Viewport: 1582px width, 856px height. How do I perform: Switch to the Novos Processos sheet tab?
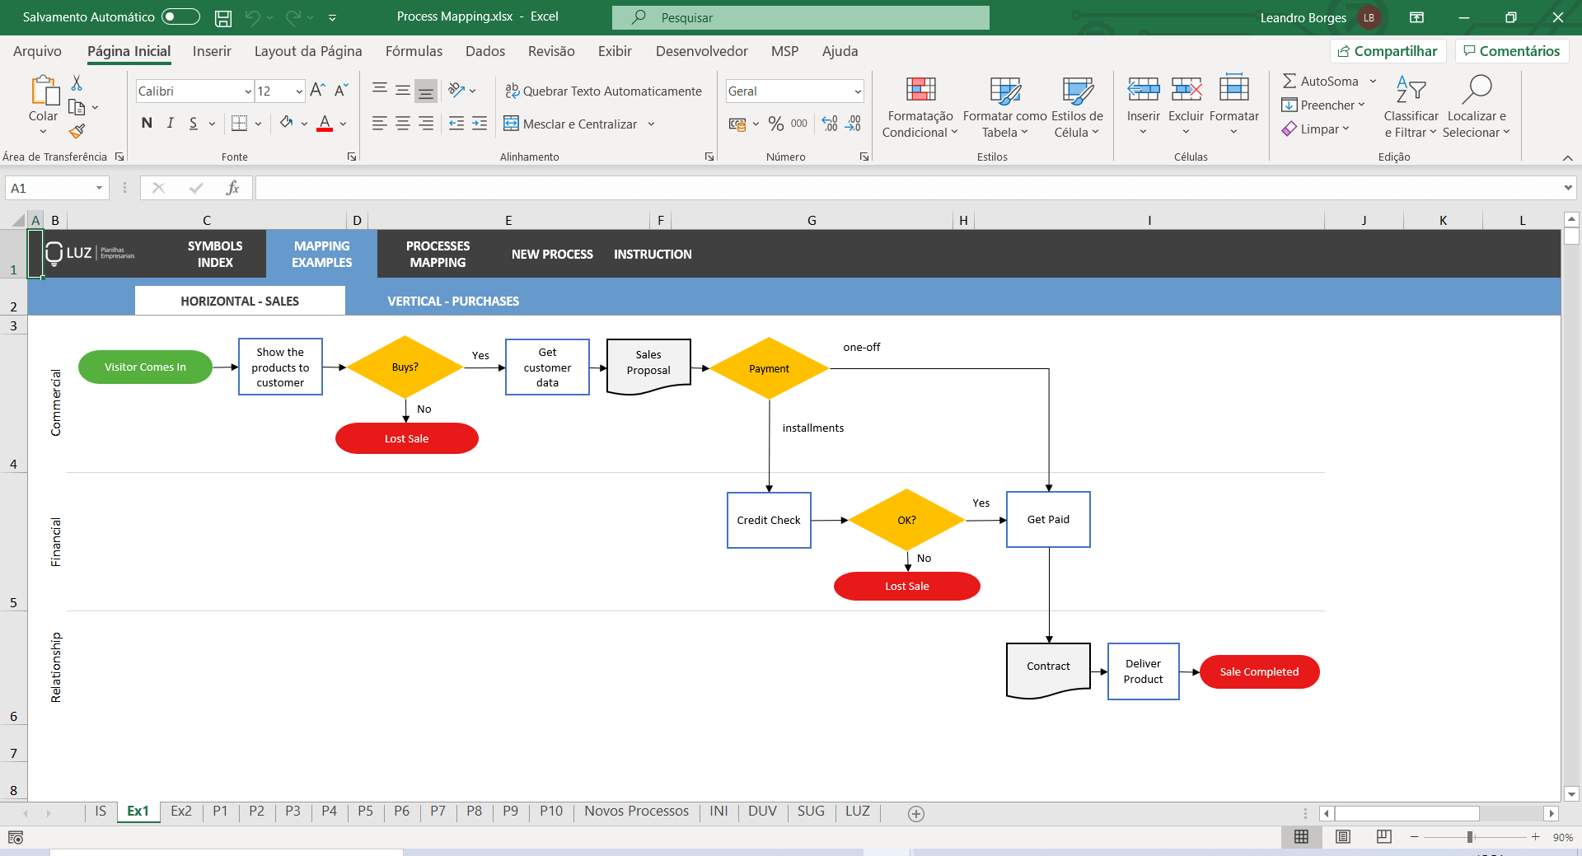tap(636, 811)
